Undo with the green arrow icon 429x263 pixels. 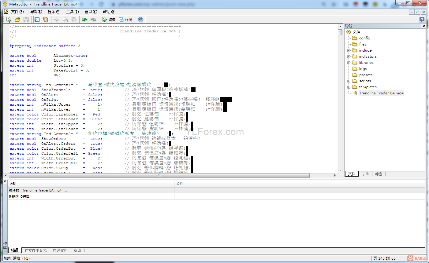pos(85,20)
